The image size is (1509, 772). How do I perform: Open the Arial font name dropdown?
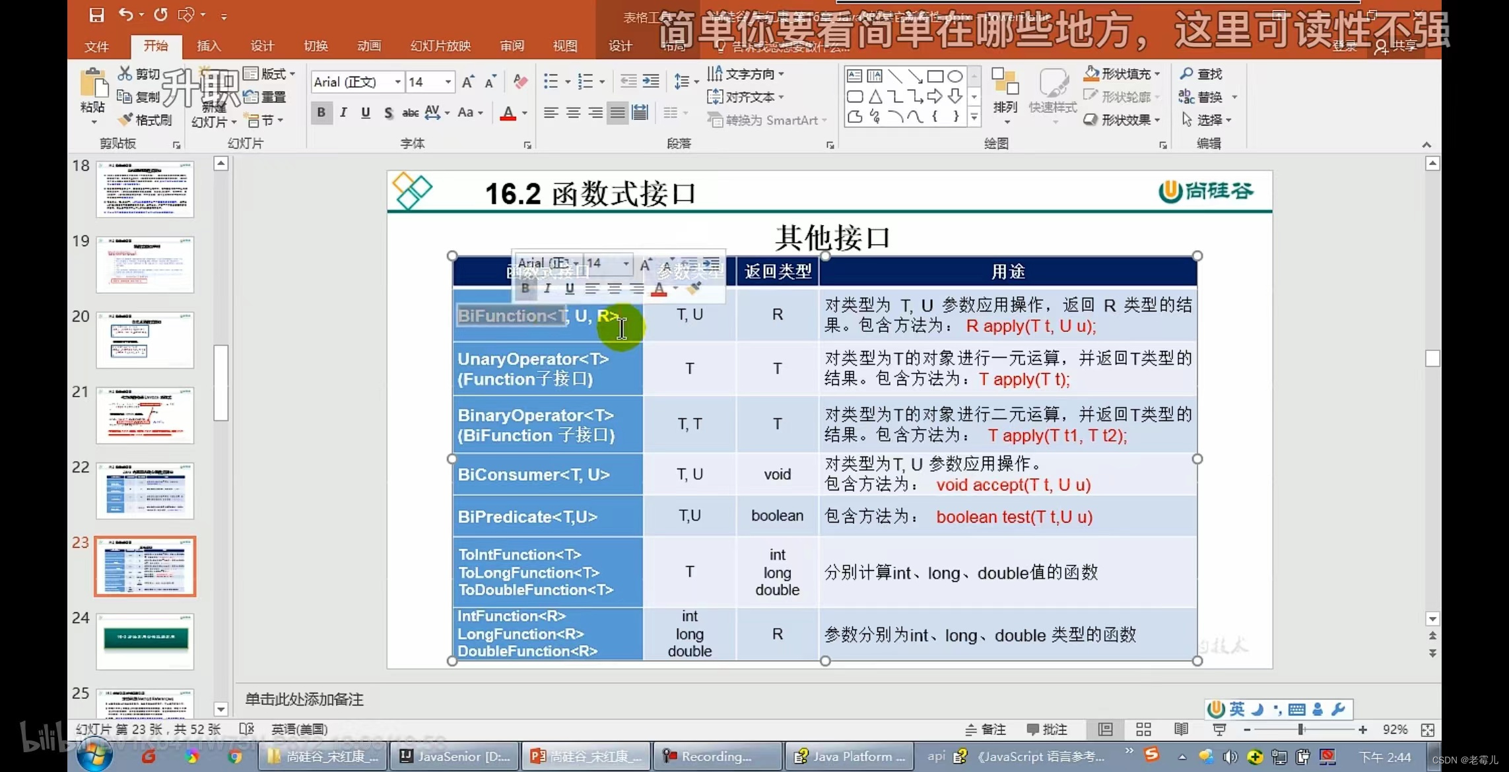click(x=397, y=82)
